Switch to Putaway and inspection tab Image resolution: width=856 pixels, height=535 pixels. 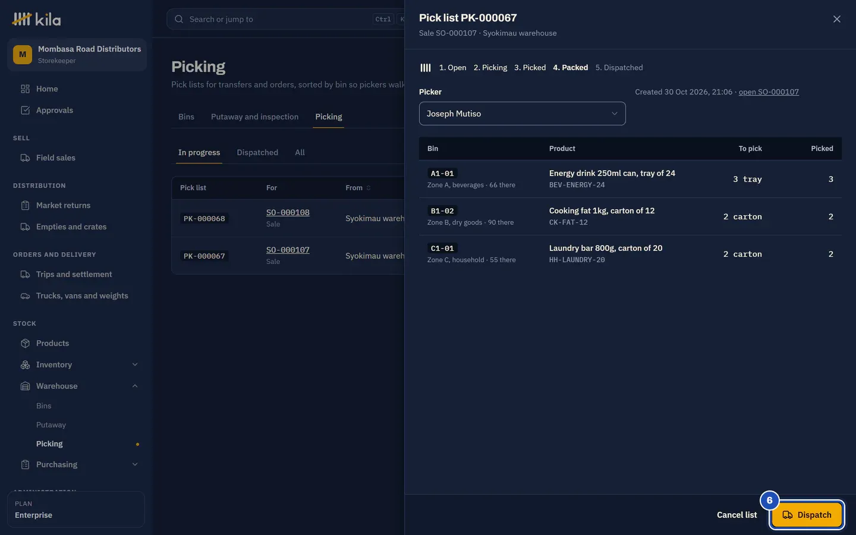254,117
